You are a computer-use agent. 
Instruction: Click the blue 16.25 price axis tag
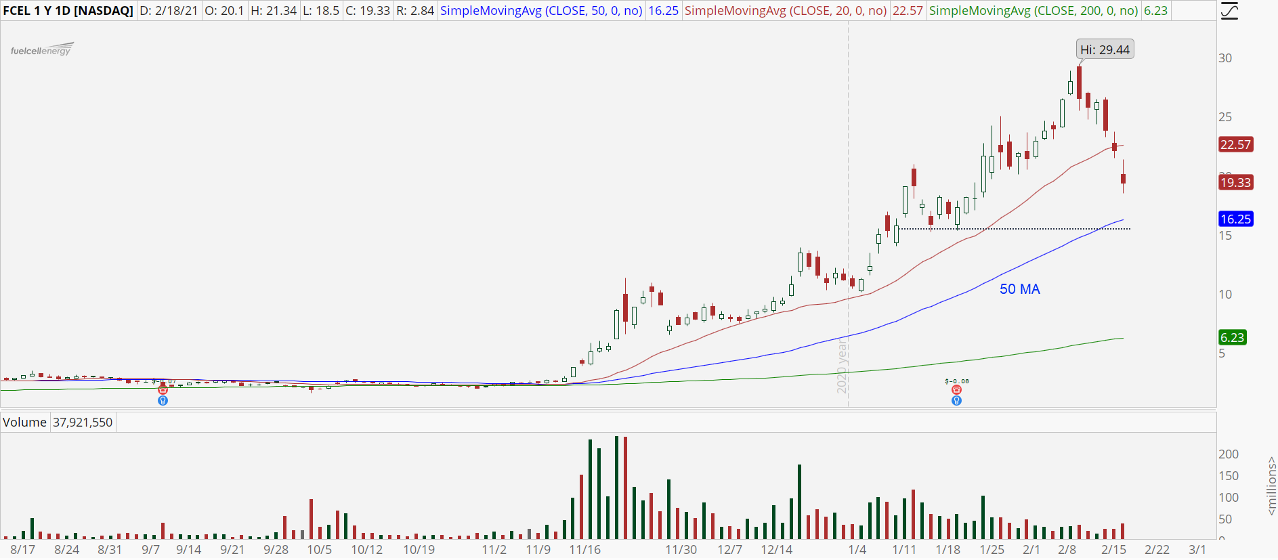pyautogui.click(x=1235, y=219)
